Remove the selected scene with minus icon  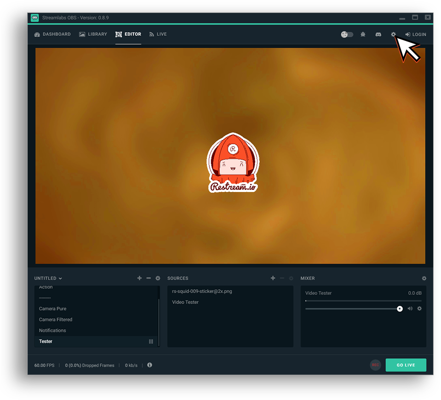tap(149, 278)
